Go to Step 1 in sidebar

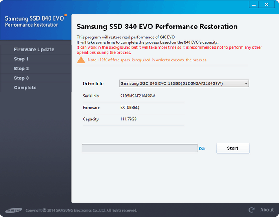point(21,59)
